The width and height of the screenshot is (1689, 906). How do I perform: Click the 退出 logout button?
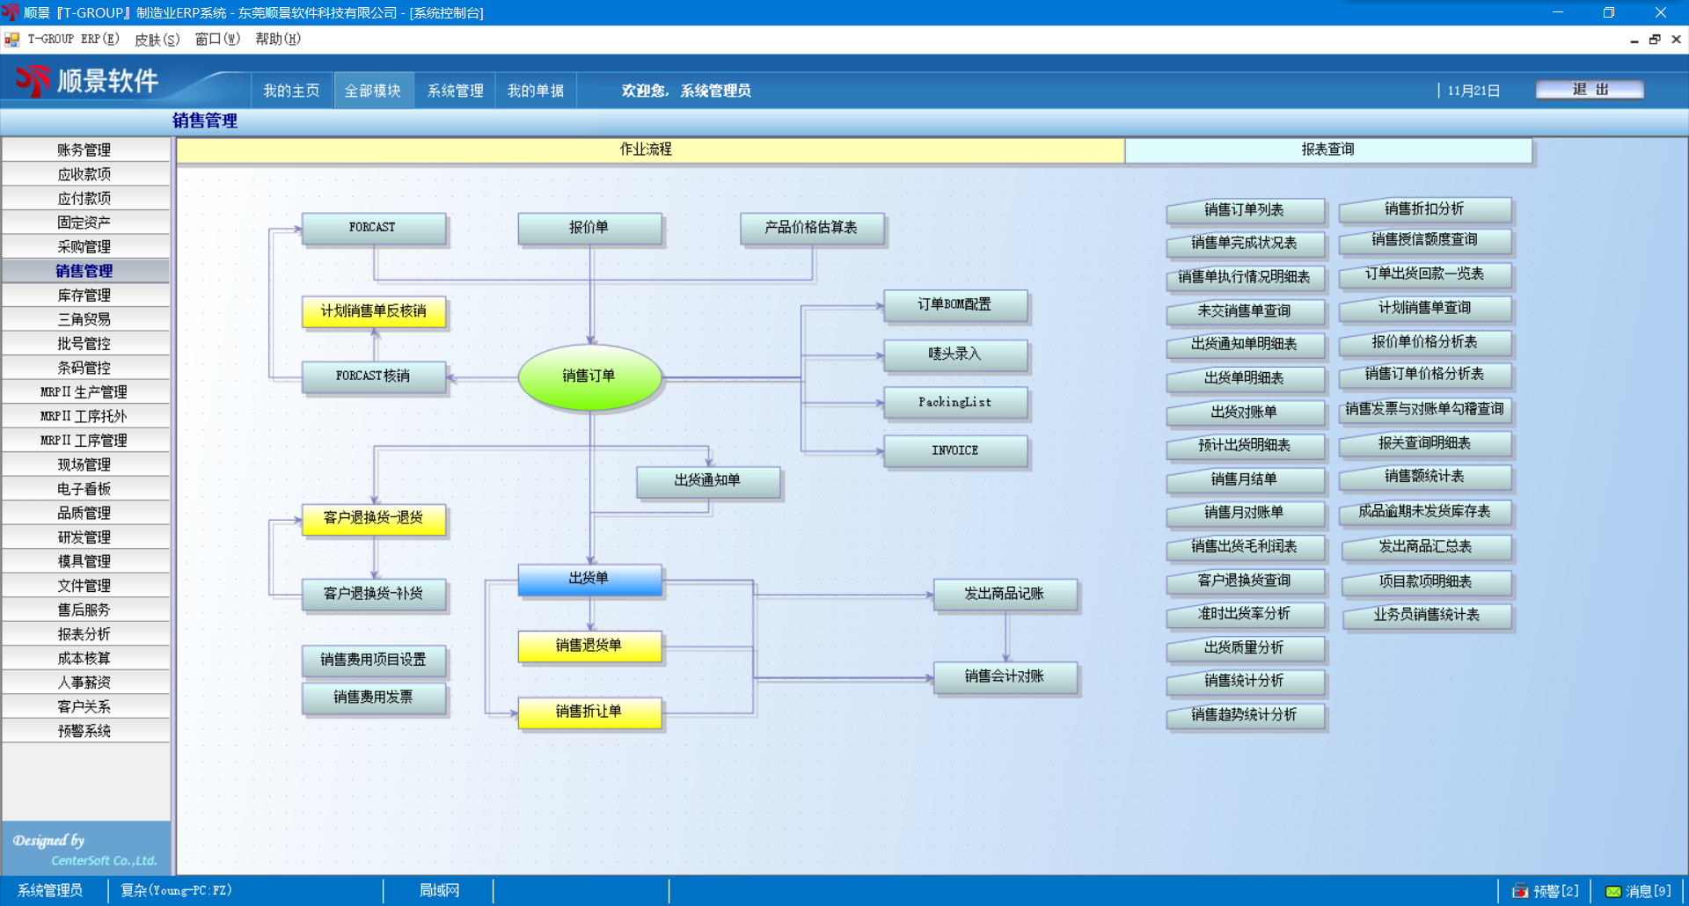coord(1590,90)
